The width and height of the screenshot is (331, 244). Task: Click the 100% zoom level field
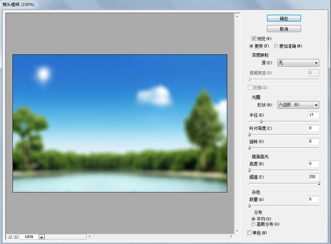point(29,237)
